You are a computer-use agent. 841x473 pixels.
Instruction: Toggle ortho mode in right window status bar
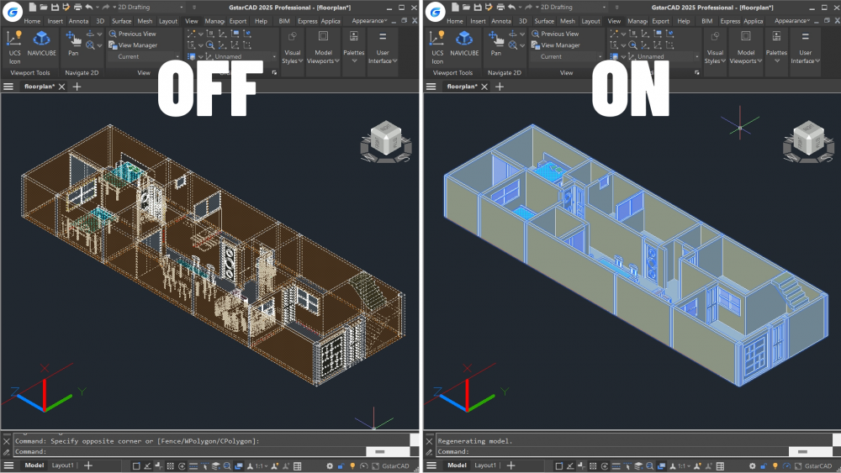[582, 465]
